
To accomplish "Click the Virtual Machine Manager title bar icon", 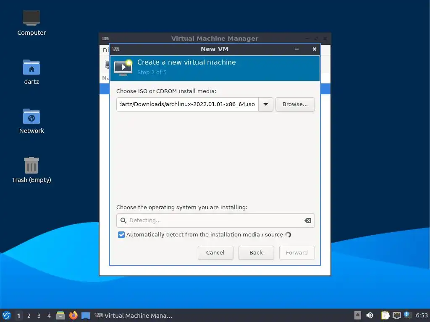I will coord(105,38).
